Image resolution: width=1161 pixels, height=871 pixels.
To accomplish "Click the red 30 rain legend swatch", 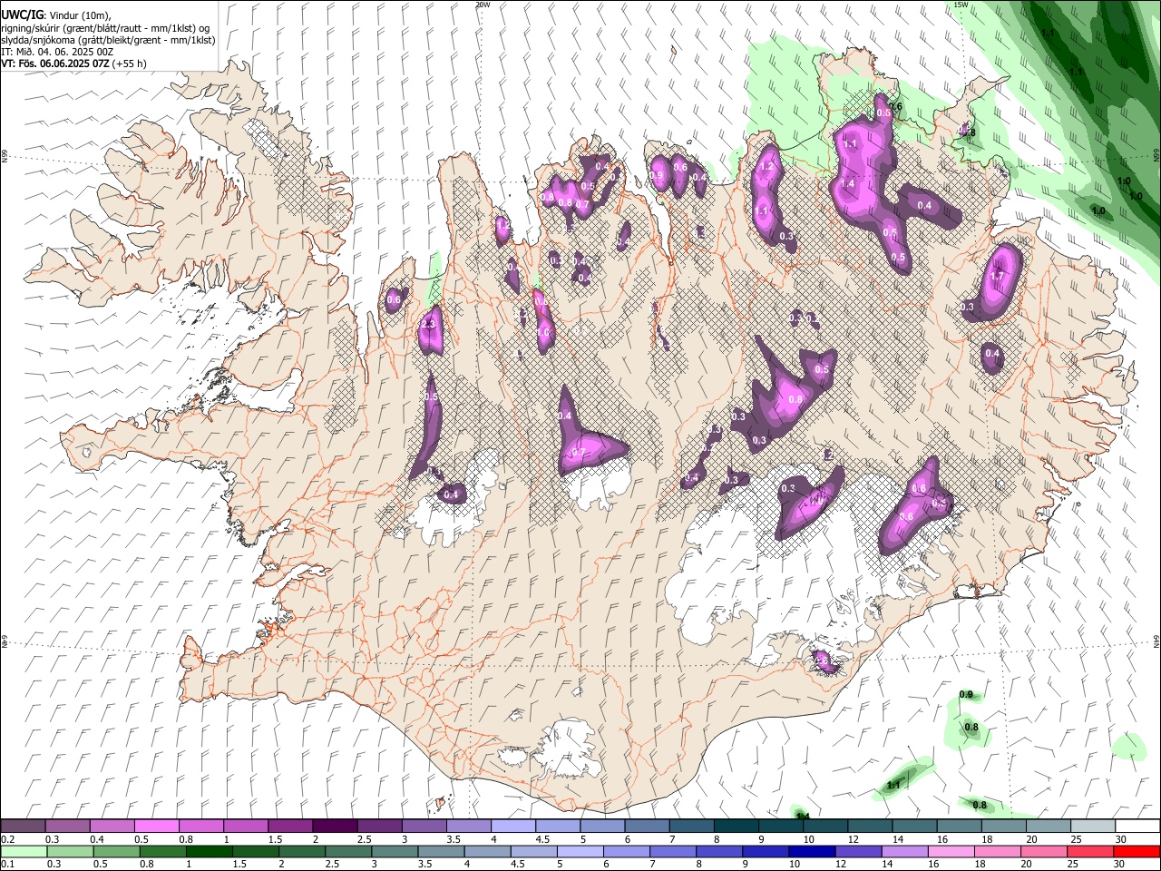I will coord(1137,851).
